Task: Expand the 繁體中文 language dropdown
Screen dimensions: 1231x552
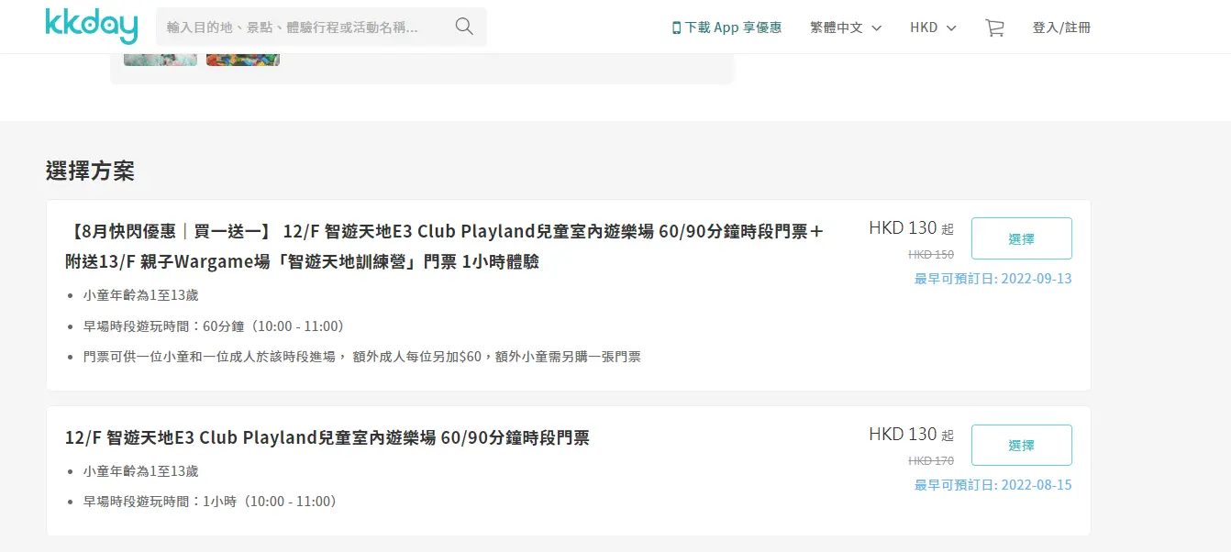Action: (845, 28)
